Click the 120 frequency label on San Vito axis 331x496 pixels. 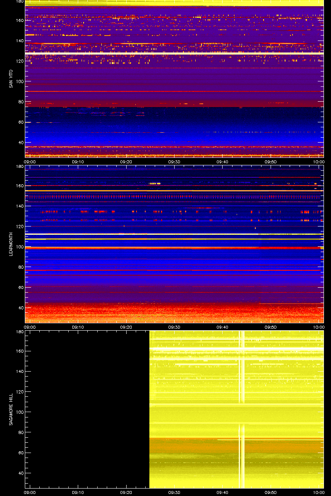click(19, 61)
